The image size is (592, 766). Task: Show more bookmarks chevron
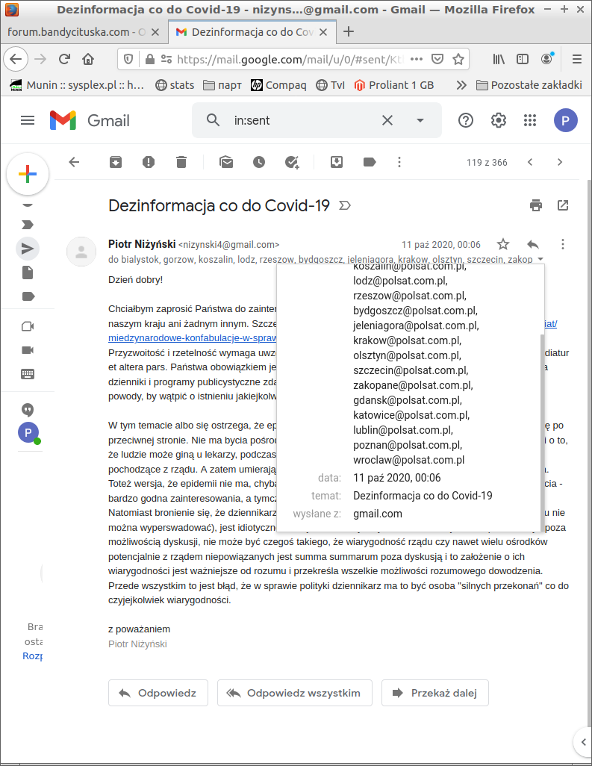click(x=461, y=85)
